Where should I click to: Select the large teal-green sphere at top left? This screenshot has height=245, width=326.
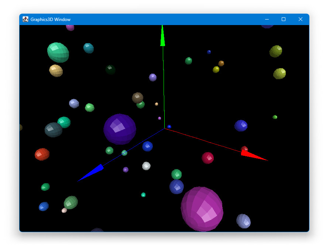pyautogui.click(x=58, y=52)
